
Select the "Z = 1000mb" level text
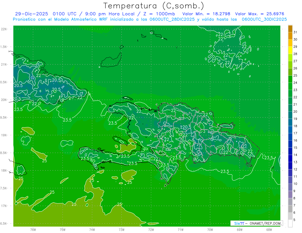(x=159, y=14)
